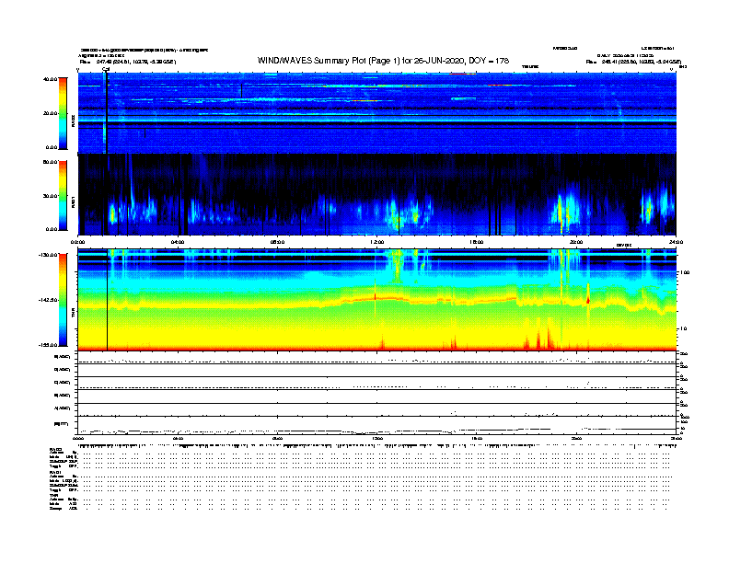
Task: Click the 60.00 tick on RAD1 color scale
Action: coord(50,162)
